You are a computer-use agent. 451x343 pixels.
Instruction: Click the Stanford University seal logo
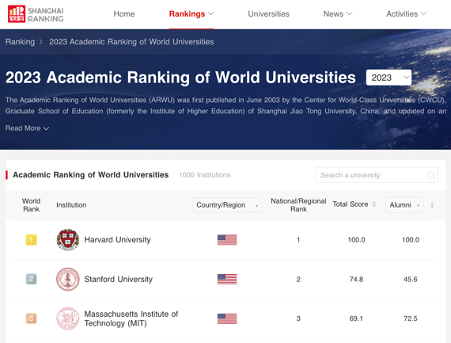(x=68, y=279)
